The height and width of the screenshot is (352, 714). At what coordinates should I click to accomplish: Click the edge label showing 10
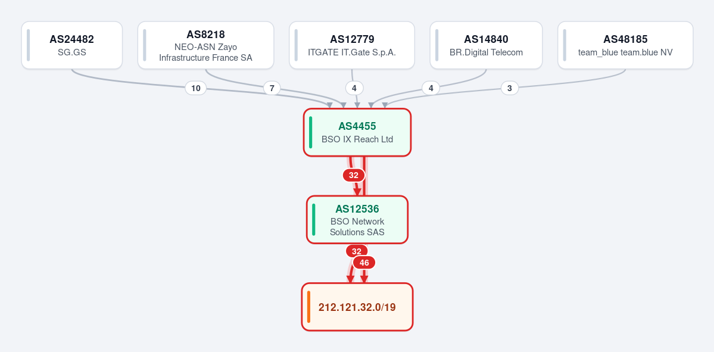tap(196, 88)
